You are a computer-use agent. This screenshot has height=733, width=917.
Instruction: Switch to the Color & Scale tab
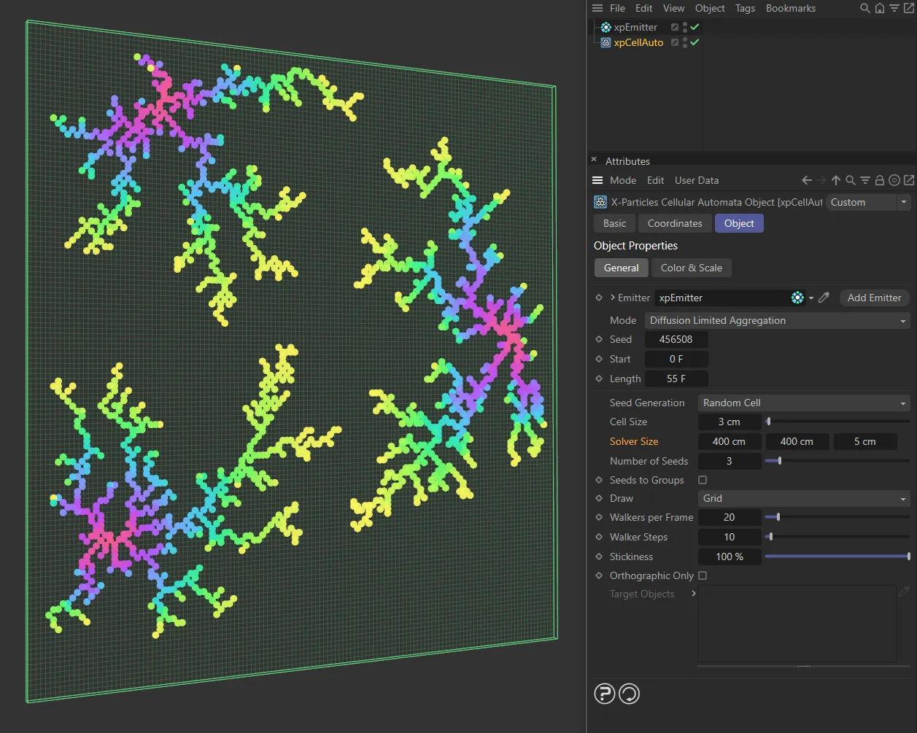coord(691,268)
